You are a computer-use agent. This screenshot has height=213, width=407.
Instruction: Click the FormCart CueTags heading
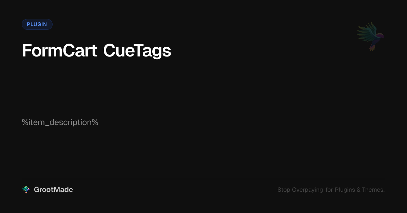click(x=96, y=51)
